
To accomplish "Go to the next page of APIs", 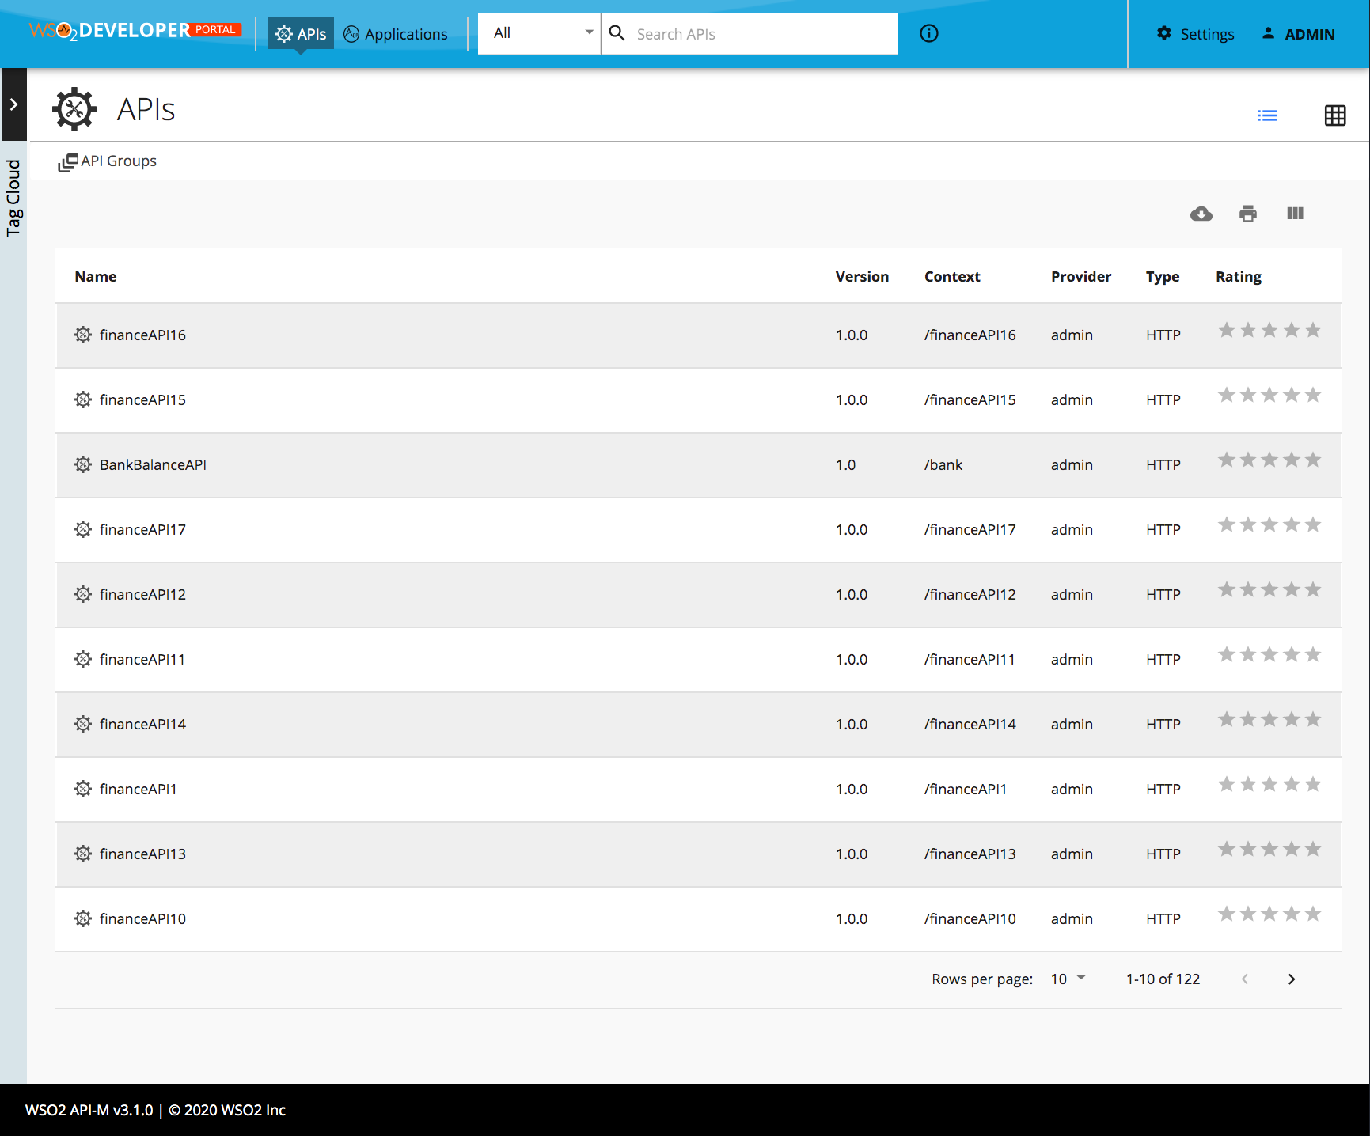I will tap(1291, 979).
